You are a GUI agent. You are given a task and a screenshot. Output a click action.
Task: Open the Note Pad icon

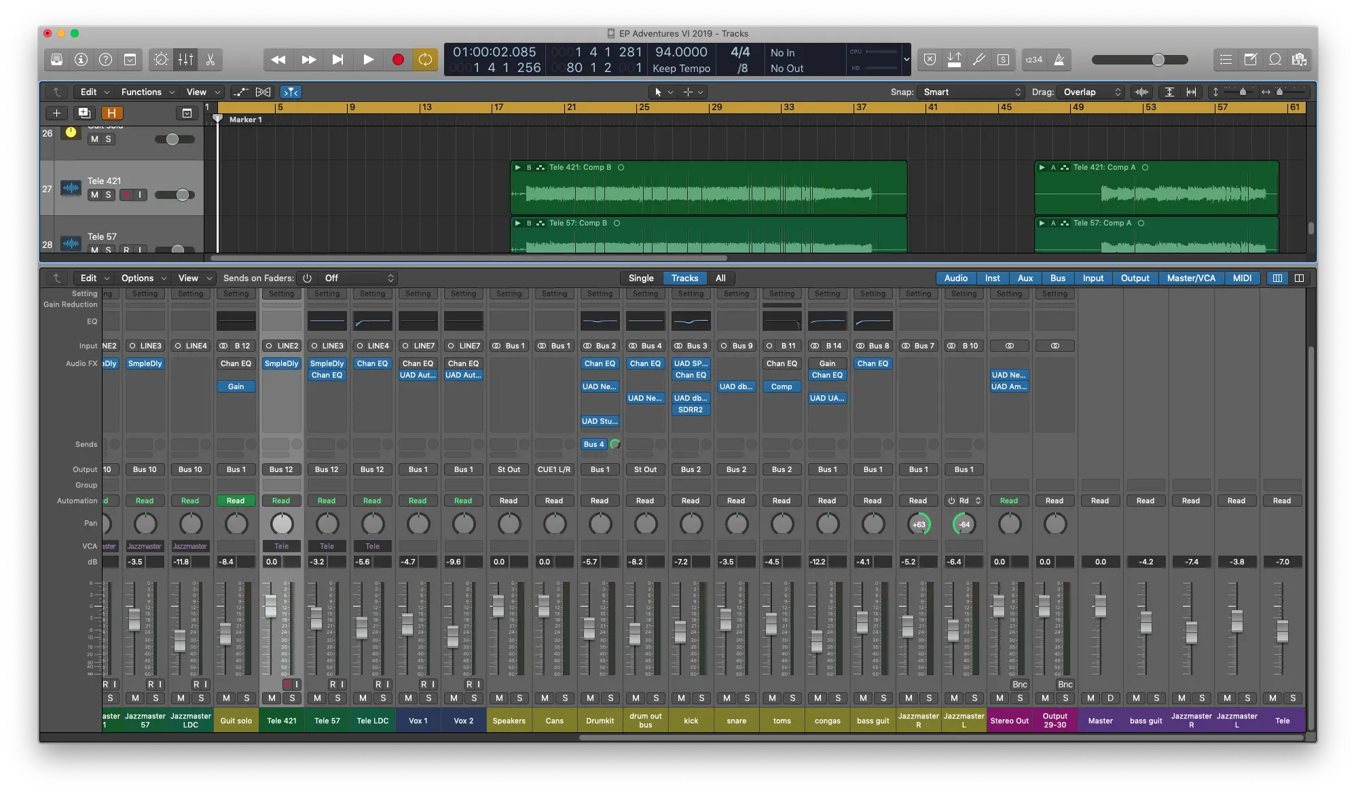coord(1250,60)
